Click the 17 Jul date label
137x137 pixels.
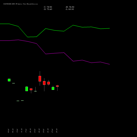pyautogui.click(x=26, y=131)
